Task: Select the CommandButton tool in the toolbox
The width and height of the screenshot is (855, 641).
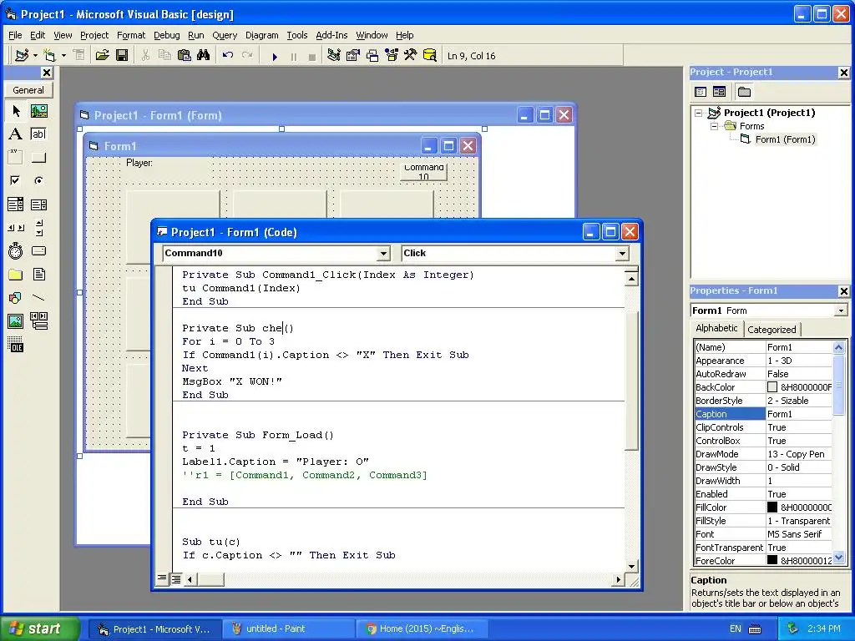Action: (38, 158)
